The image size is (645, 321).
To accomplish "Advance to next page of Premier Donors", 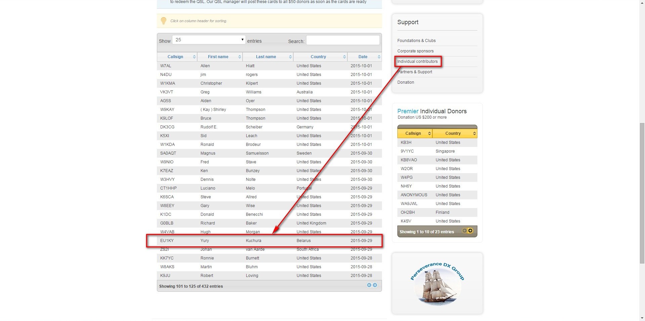I will pyautogui.click(x=470, y=231).
